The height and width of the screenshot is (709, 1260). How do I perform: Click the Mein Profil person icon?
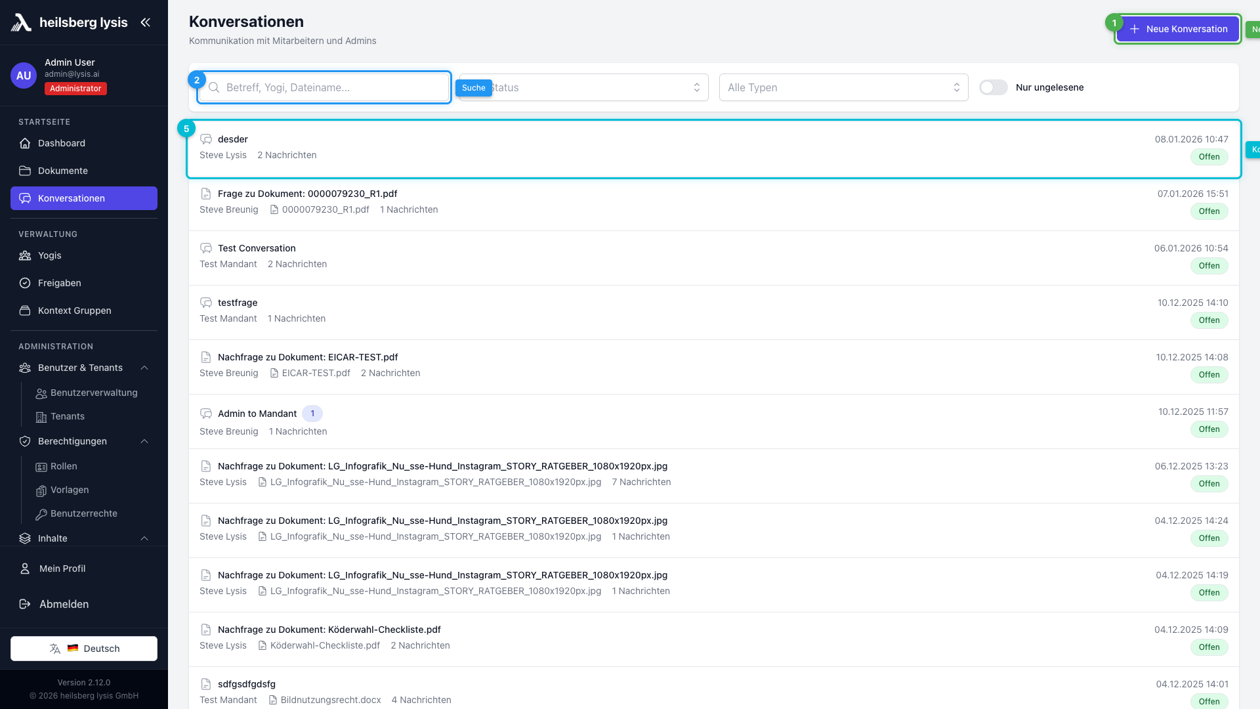(x=25, y=569)
